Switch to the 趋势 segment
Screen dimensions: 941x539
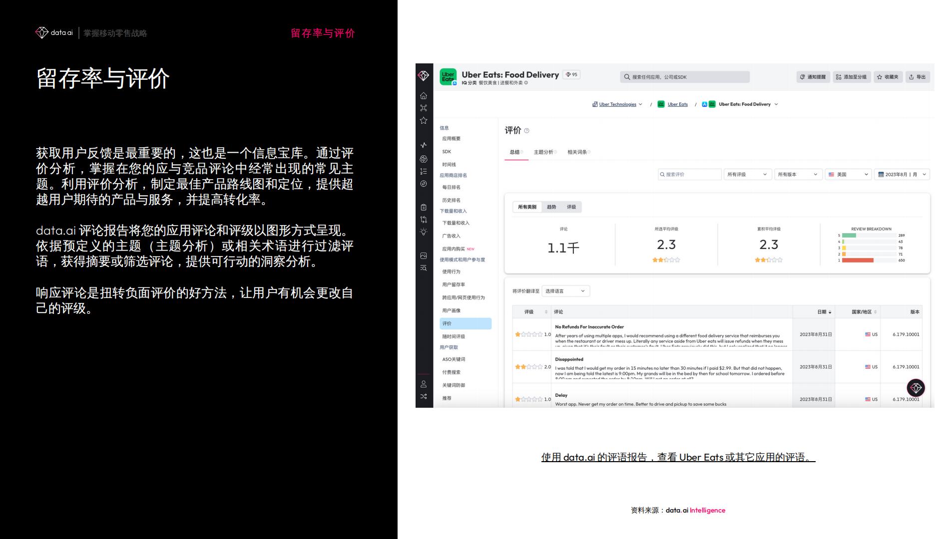click(551, 207)
